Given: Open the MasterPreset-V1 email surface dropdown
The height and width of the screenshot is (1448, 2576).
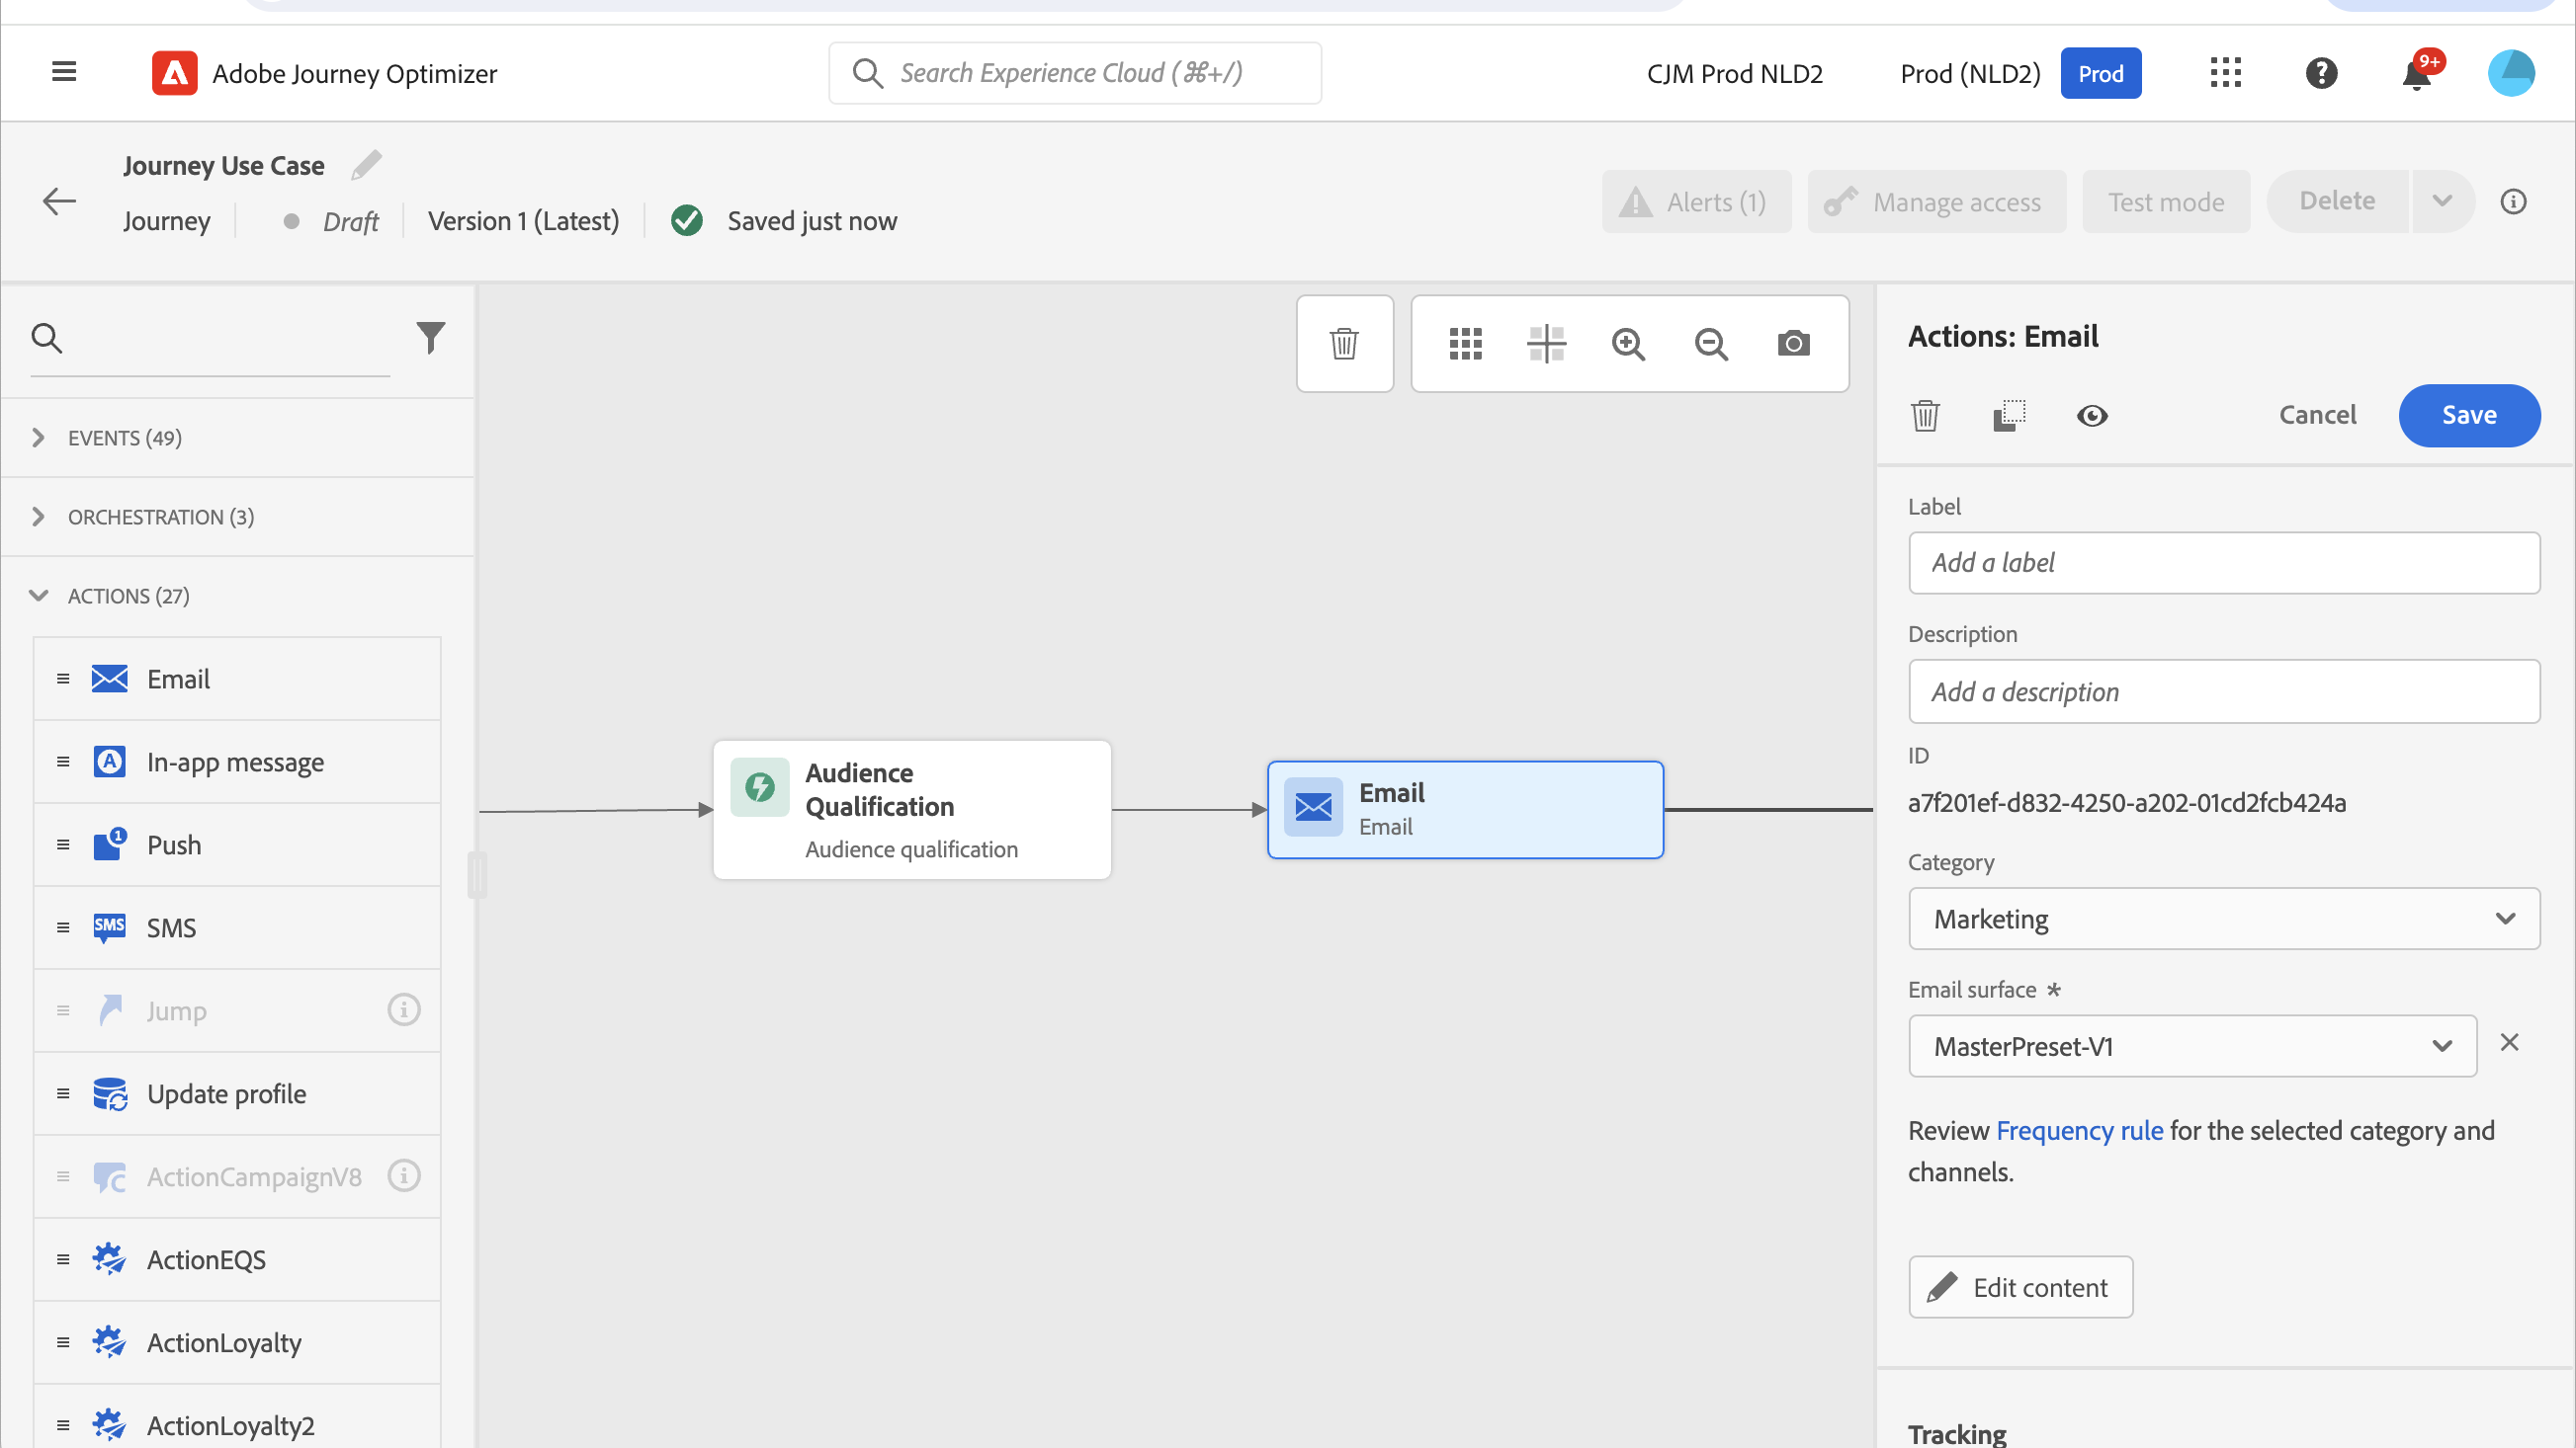Looking at the screenshot, I should [x=2191, y=1046].
